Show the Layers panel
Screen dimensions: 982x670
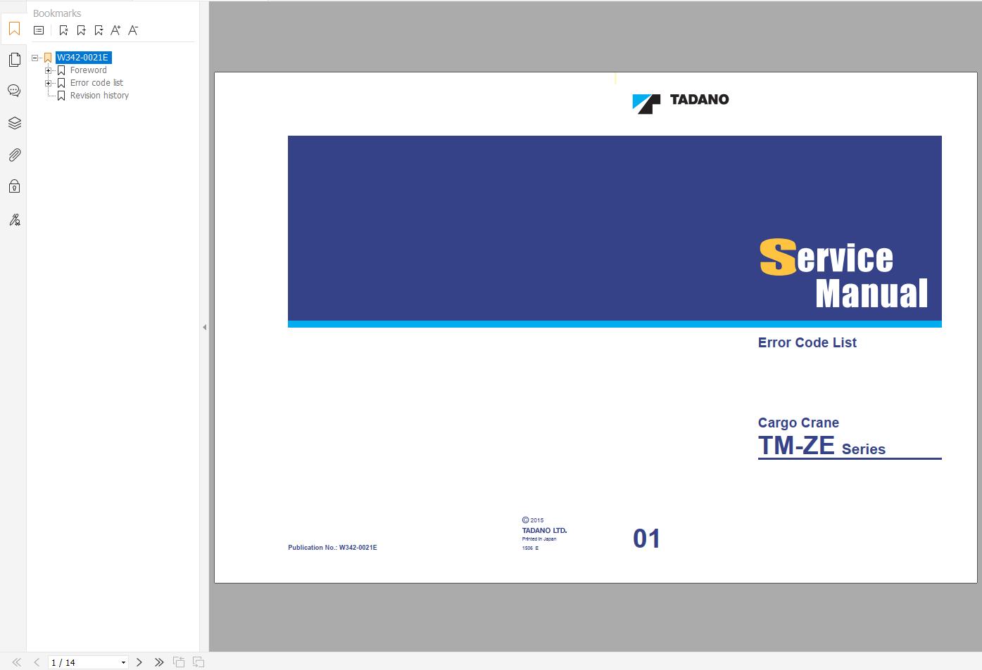tap(14, 123)
